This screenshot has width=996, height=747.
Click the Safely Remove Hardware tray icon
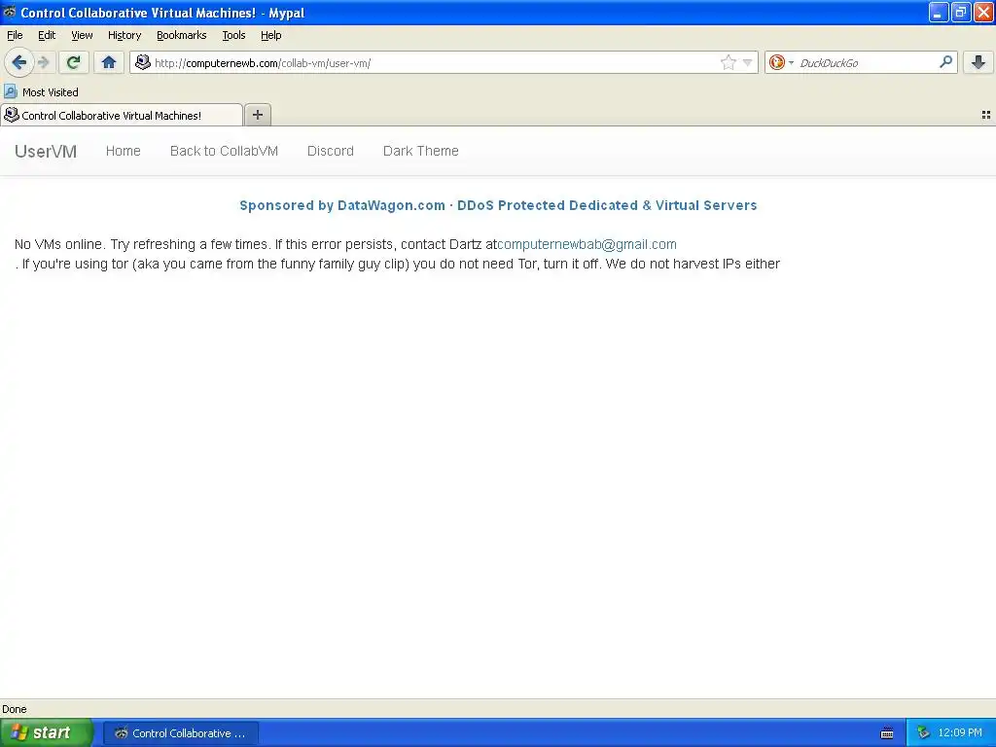coord(924,733)
